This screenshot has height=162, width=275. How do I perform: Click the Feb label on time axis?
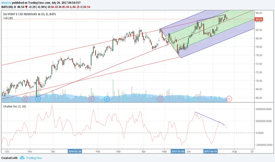(x=98, y=151)
